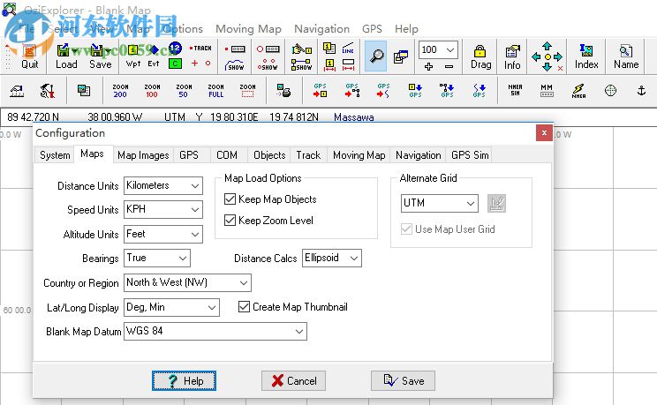Switch to the GPS tab
This screenshot has width=657, height=405.
coord(189,155)
